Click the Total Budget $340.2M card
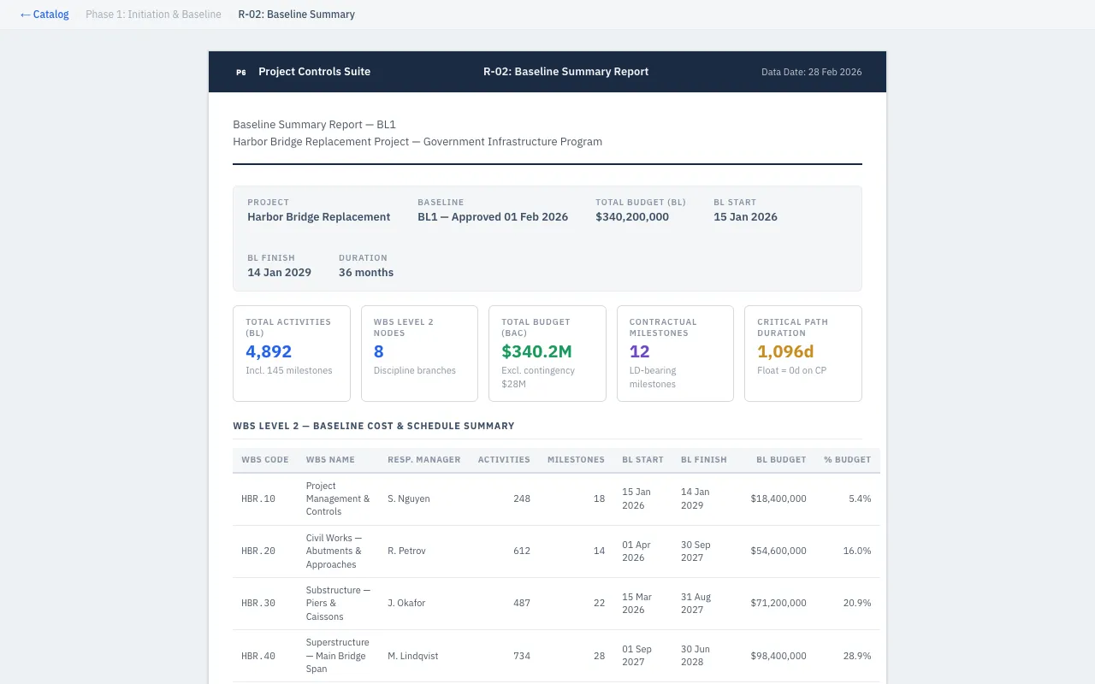Screen dimensions: 1095x684 point(547,353)
